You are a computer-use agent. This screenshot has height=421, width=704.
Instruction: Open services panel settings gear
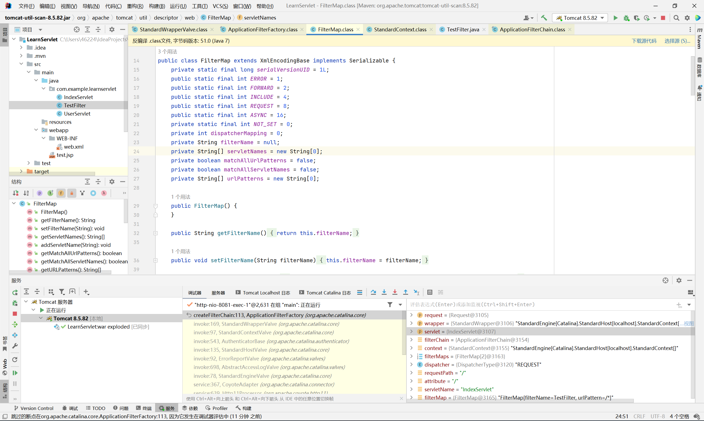679,280
